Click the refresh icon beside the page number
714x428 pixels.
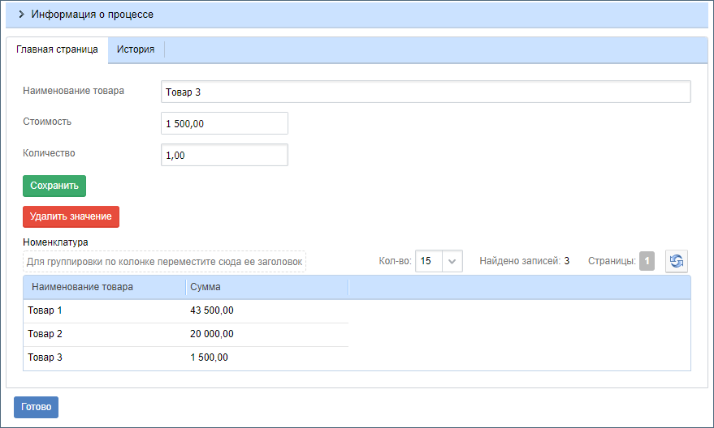(x=677, y=261)
